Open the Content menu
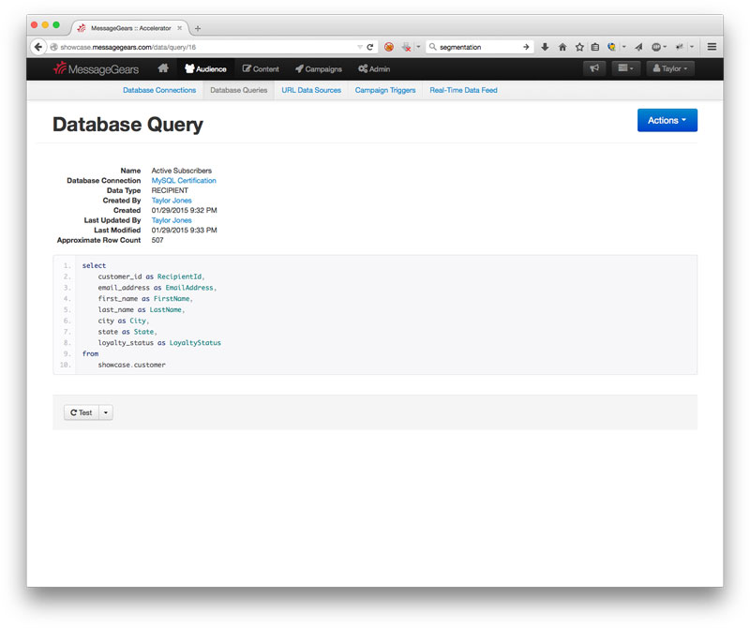This screenshot has width=750, height=628. point(261,68)
